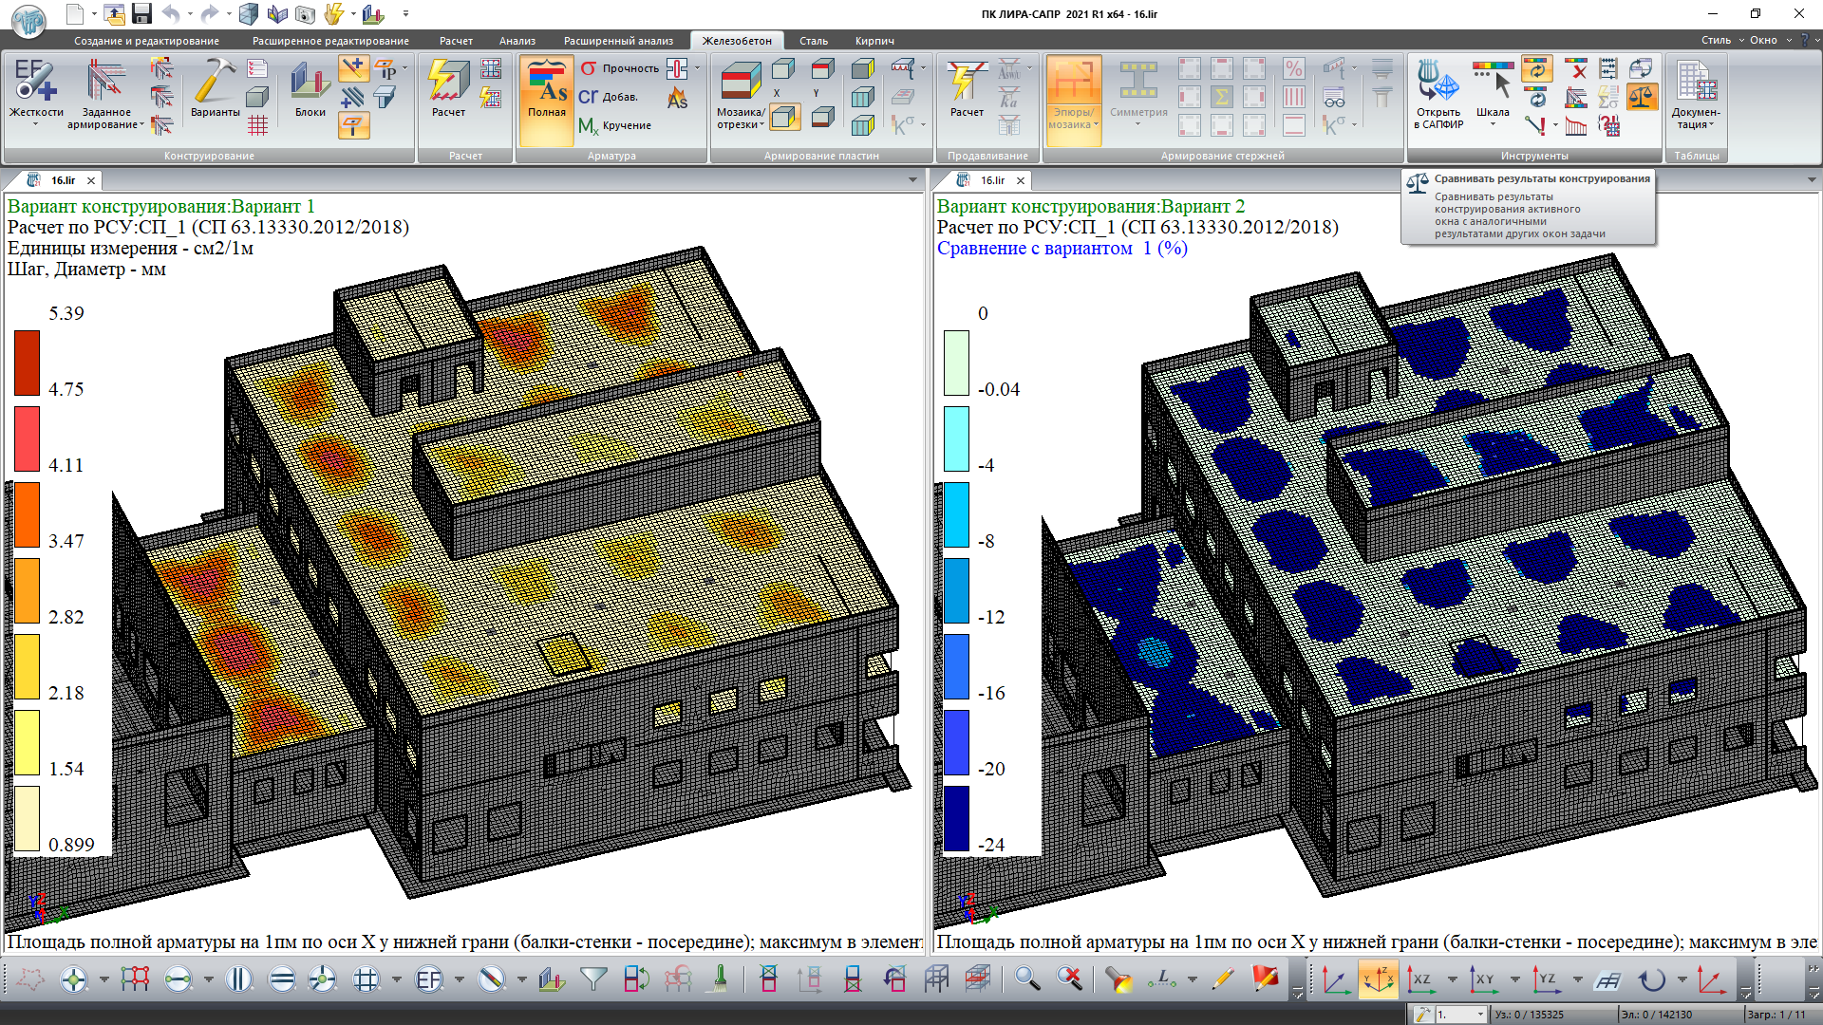Select the Прочность sigma icon
Screen dimensions: 1823x1025
(x=589, y=68)
